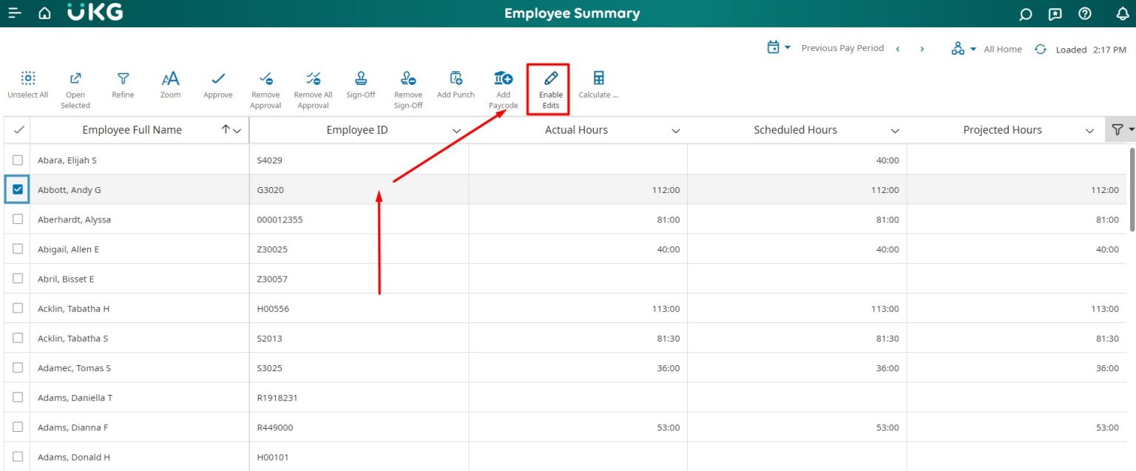
Task: Open the main navigation menu
Action: tap(14, 13)
